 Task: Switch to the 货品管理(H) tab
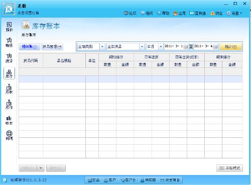[x=52, y=47]
